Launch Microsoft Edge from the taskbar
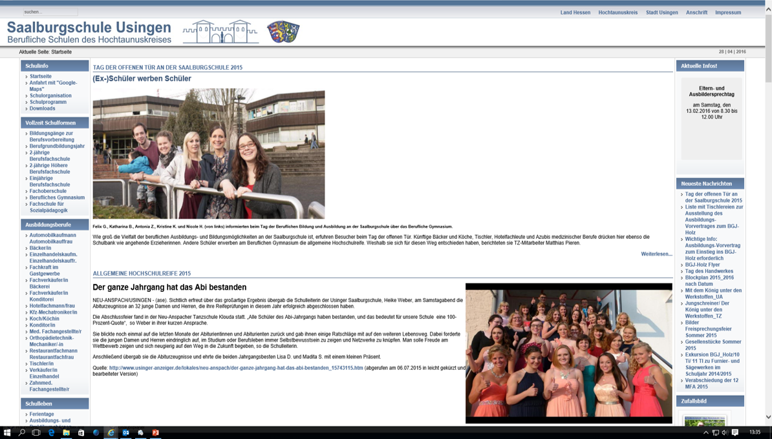This screenshot has width=772, height=439. pos(51,433)
